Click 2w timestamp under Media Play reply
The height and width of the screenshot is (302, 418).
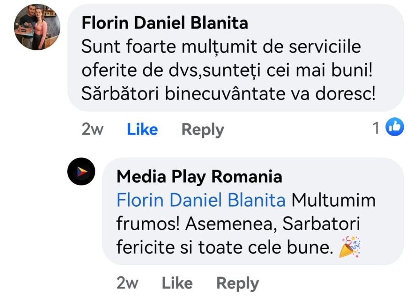click(127, 283)
